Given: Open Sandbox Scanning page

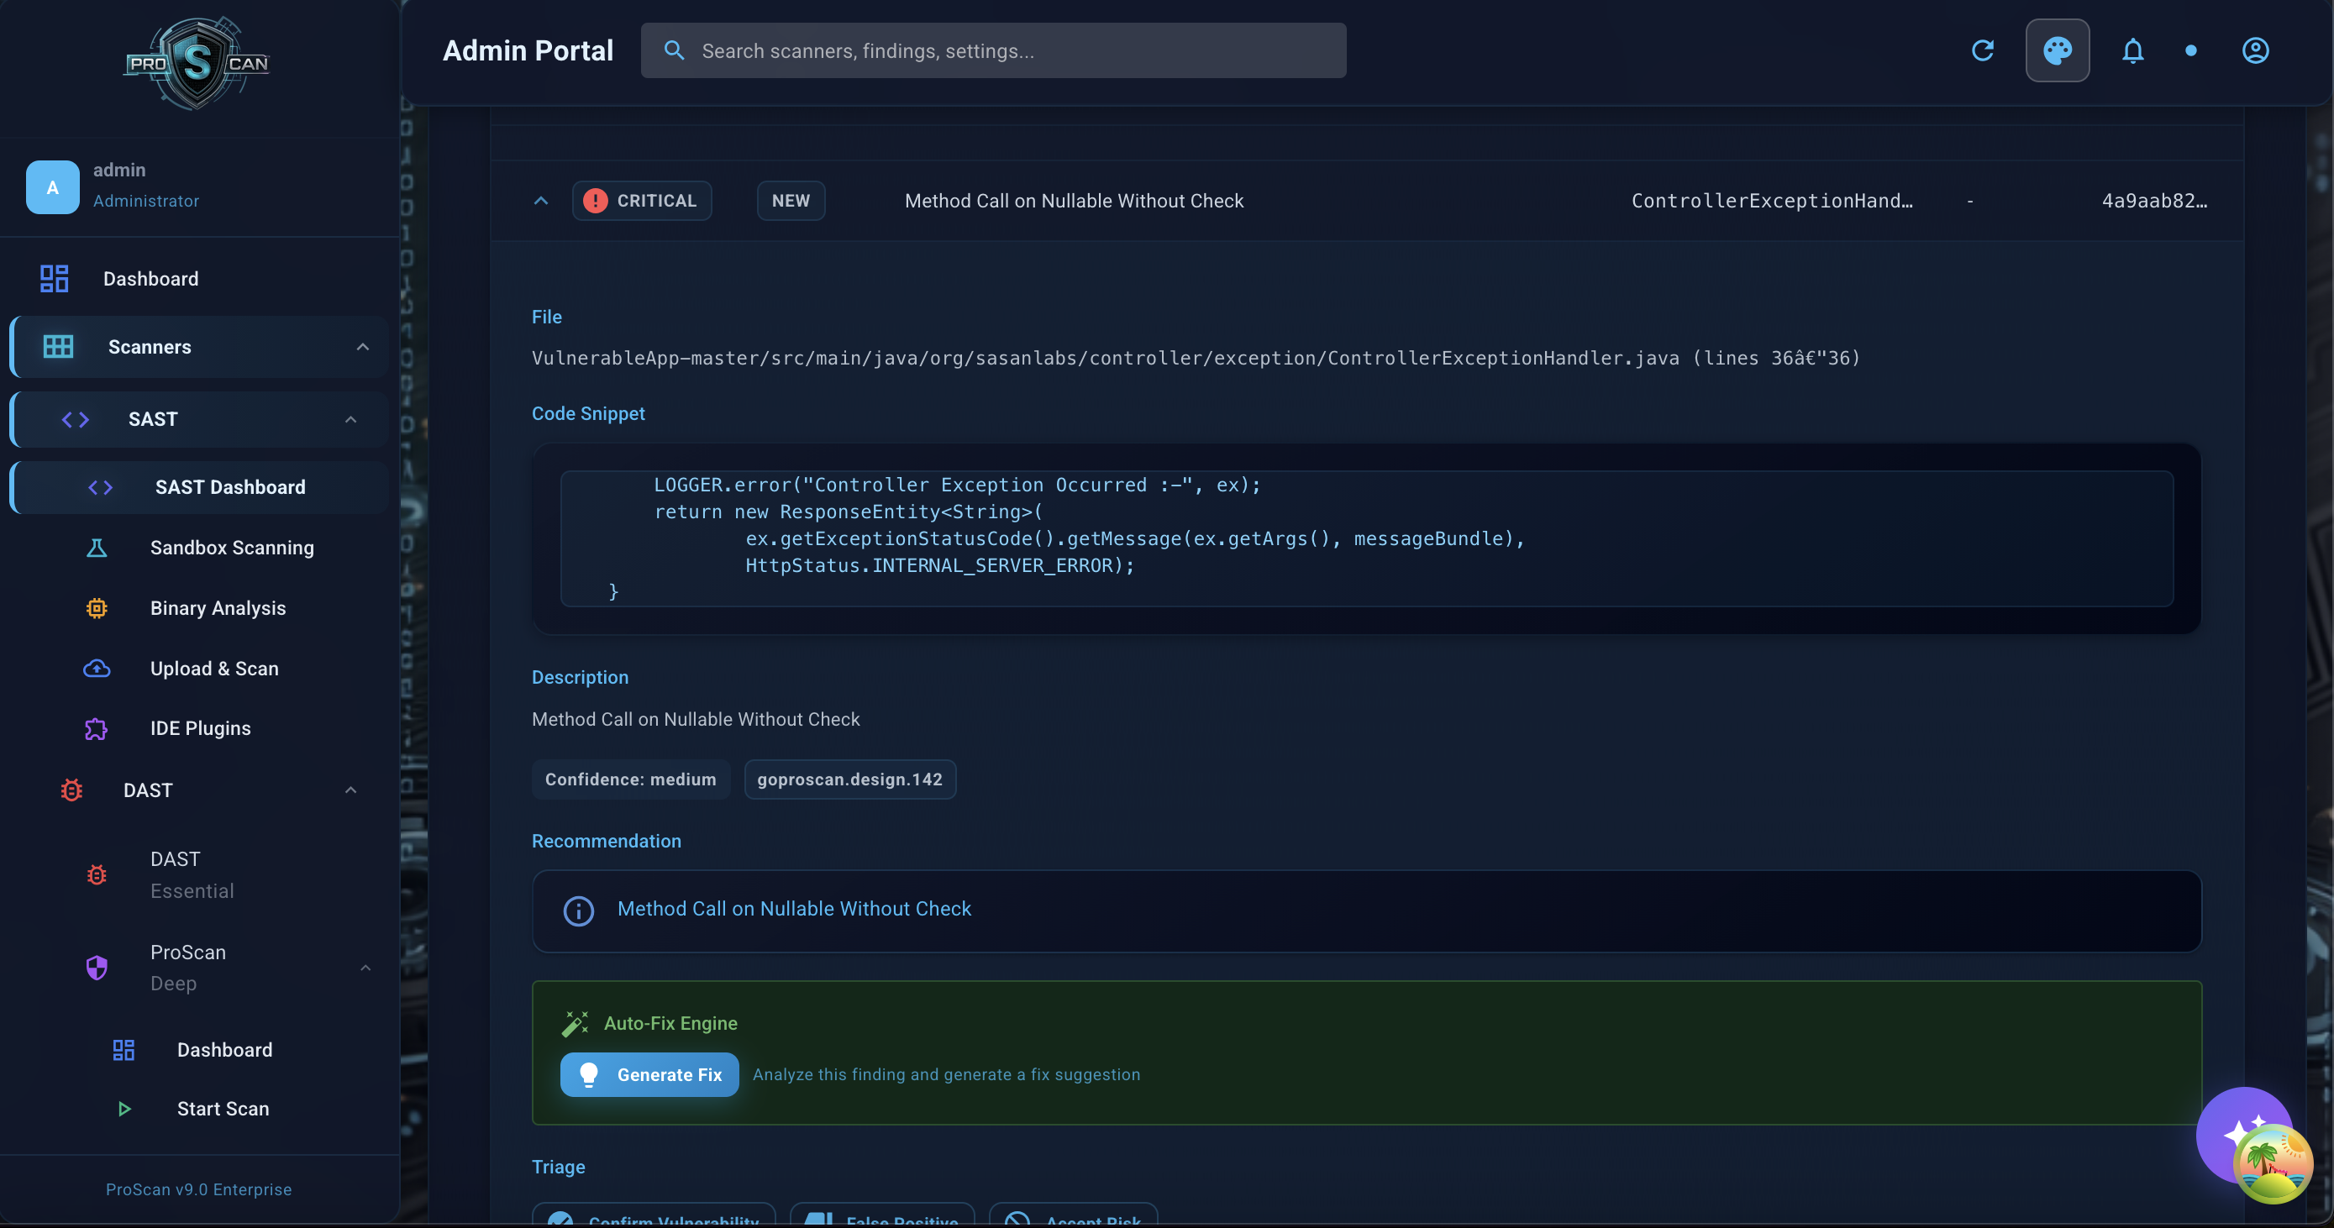Looking at the screenshot, I should tap(231, 548).
